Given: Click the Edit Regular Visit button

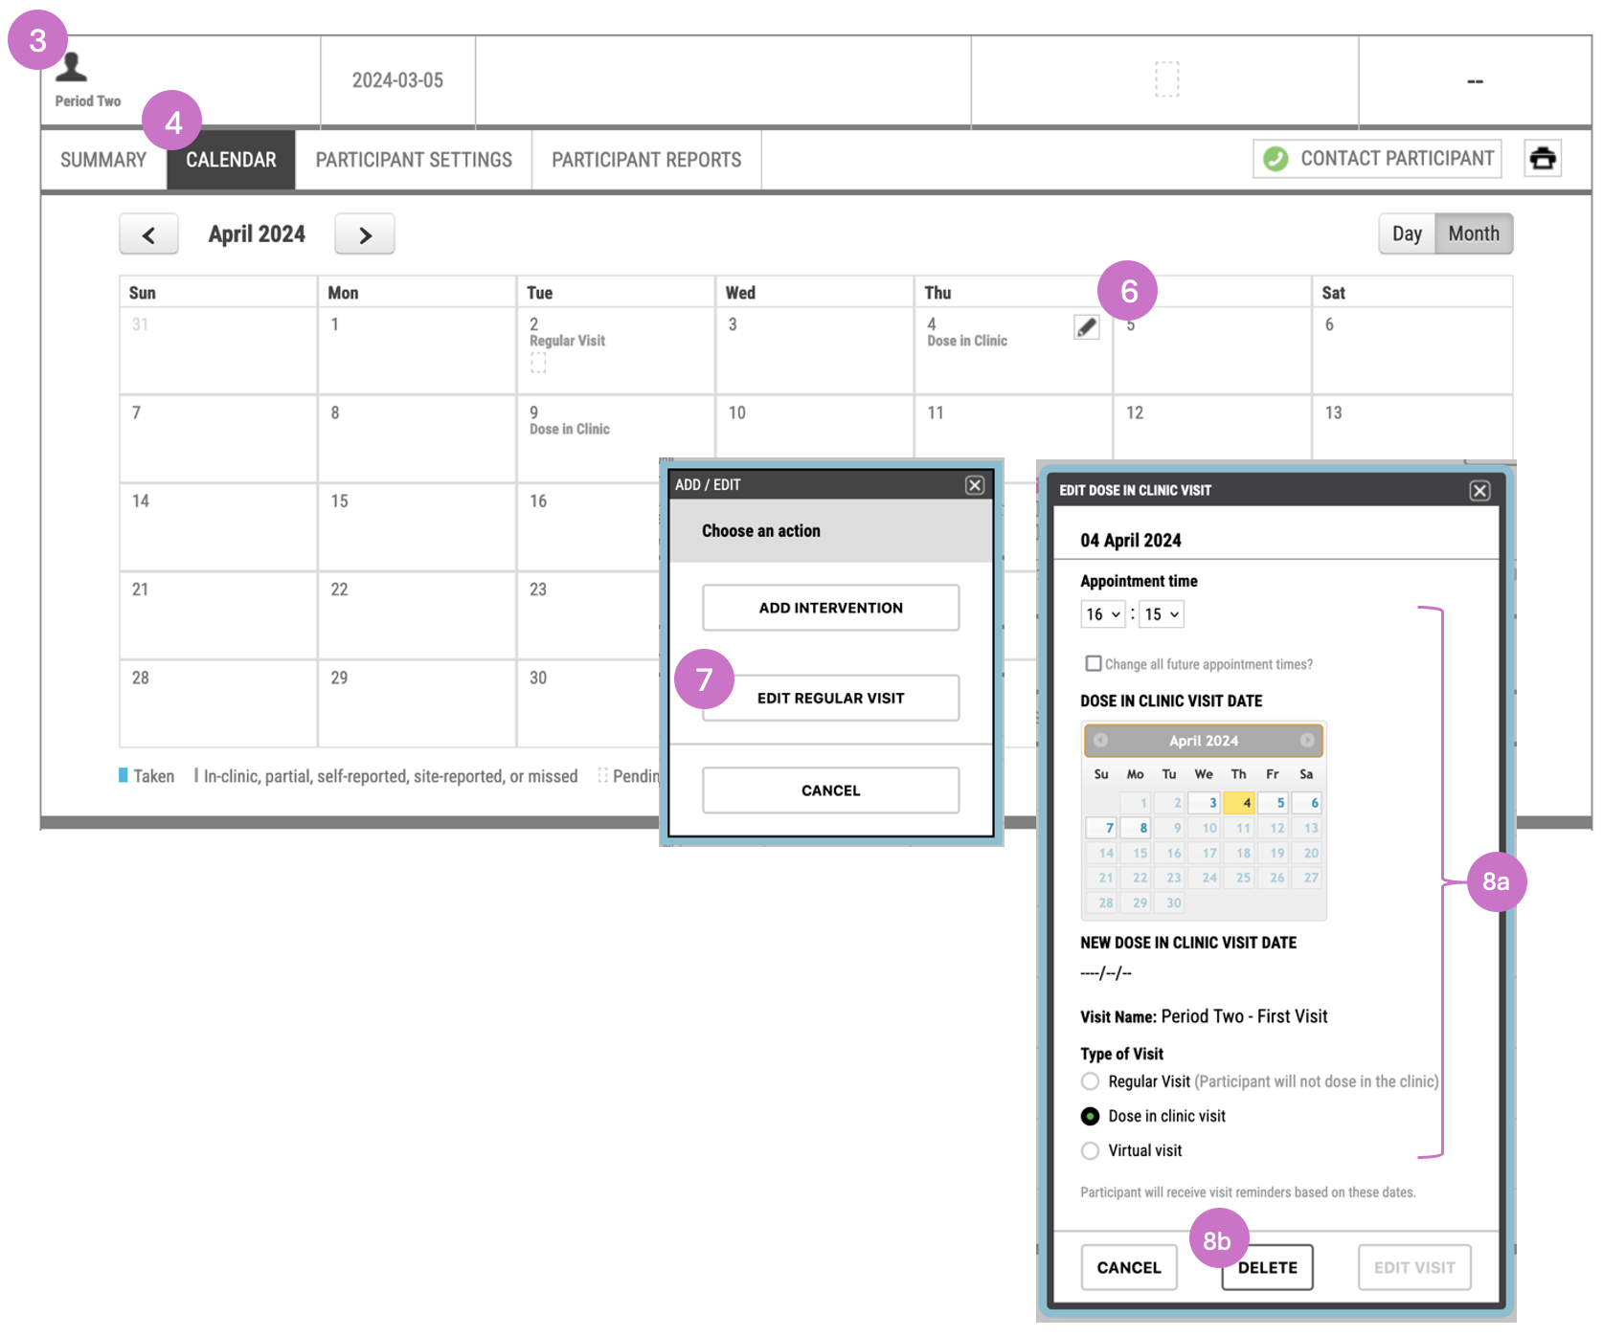Looking at the screenshot, I should [831, 699].
